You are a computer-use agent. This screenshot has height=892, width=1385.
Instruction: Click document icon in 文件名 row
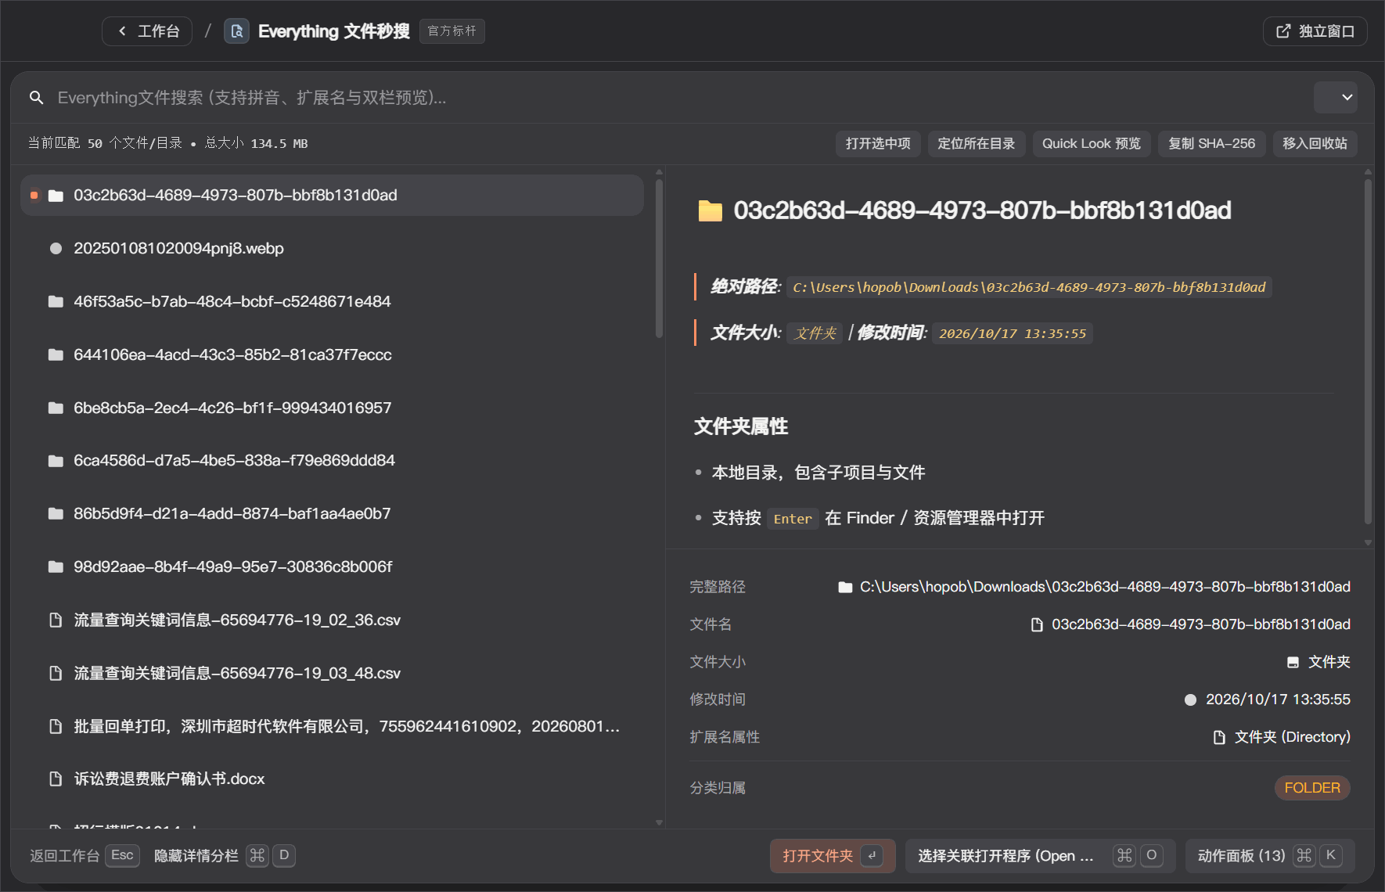[1037, 624]
